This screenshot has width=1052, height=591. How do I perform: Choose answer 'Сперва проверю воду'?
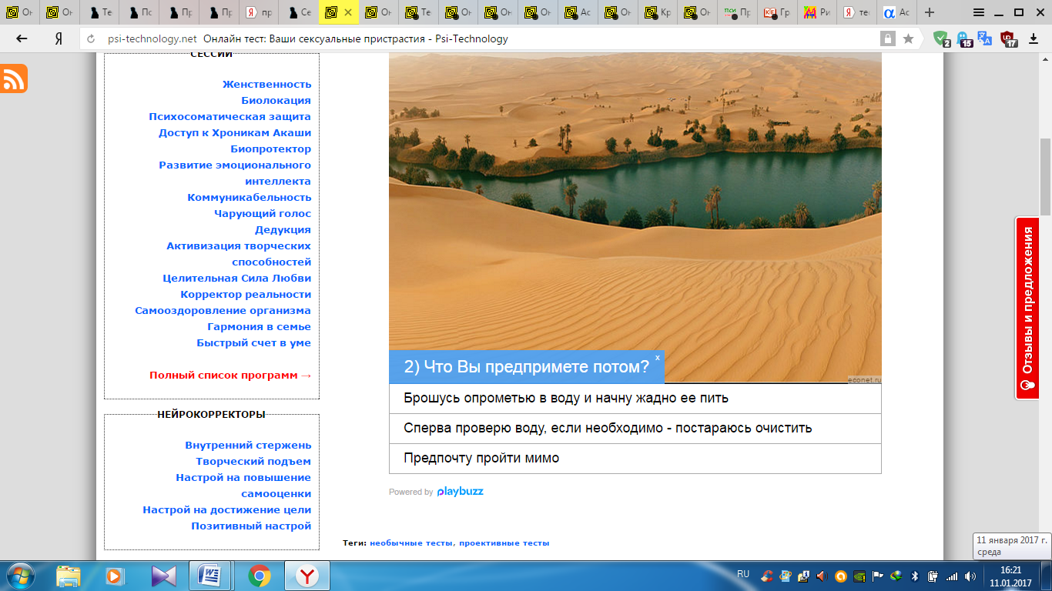pyautogui.click(x=635, y=429)
